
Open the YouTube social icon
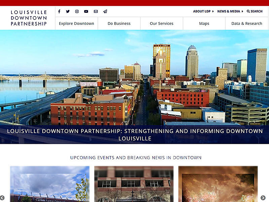tap(86, 11)
